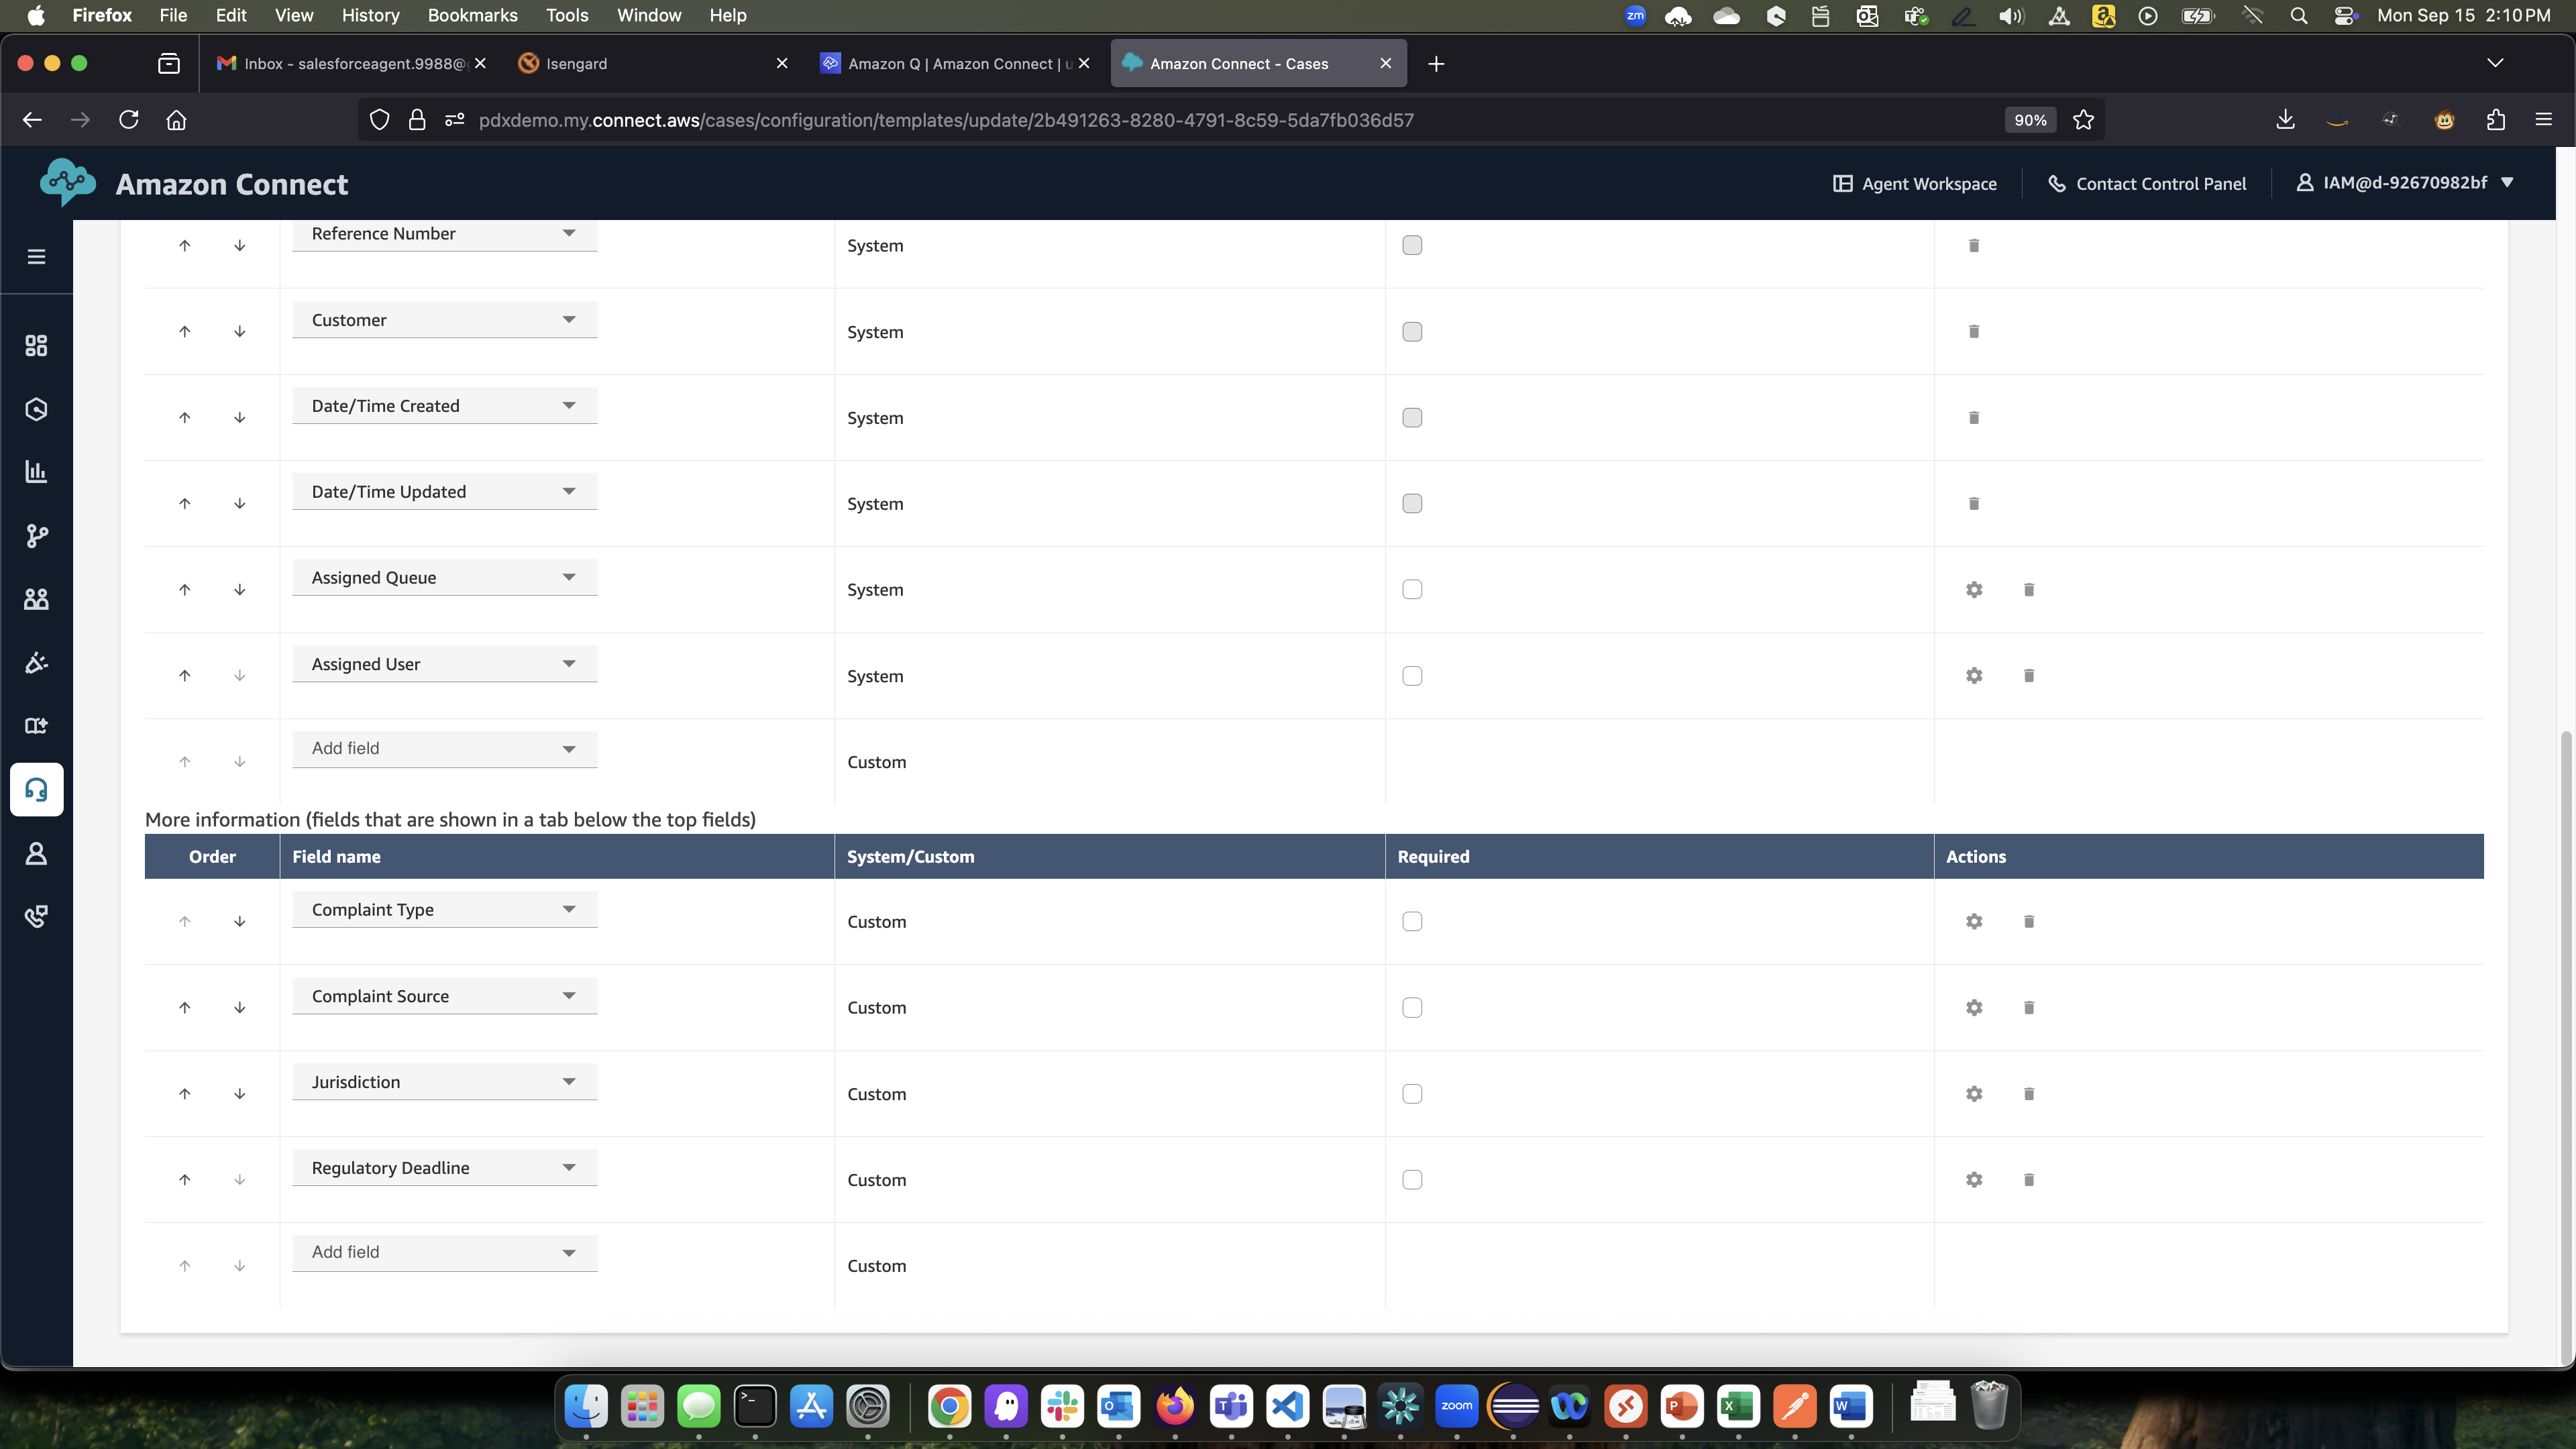Image resolution: width=2576 pixels, height=1449 pixels.
Task: Open Agent Workspace
Action: pyautogui.click(x=1913, y=183)
